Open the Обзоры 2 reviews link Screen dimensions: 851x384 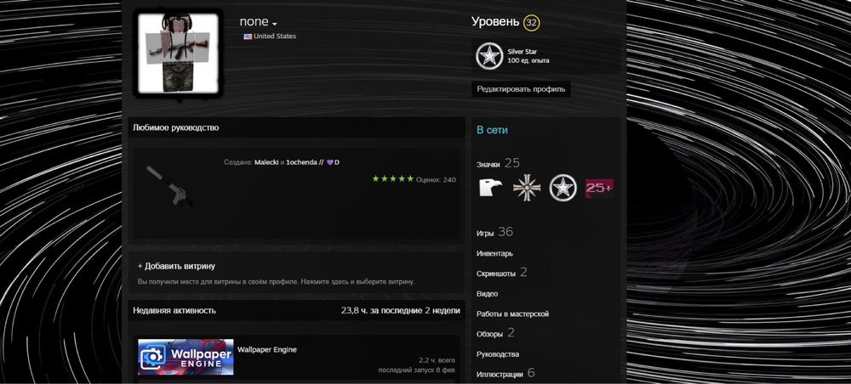495,334
